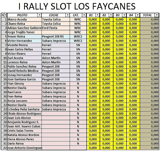Click the empty car cell for Jorge Trujillo Yanez

[x=56, y=32]
